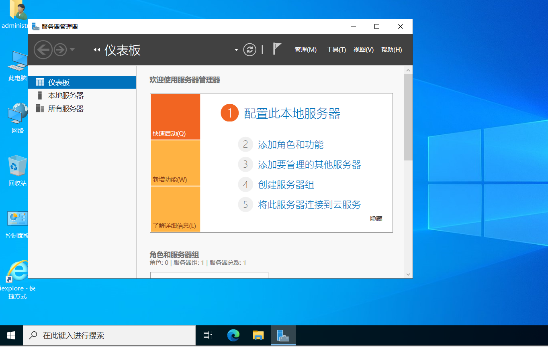Image resolution: width=548 pixels, height=347 pixels.
Task: Open File Explorer from the taskbar
Action: (x=258, y=336)
